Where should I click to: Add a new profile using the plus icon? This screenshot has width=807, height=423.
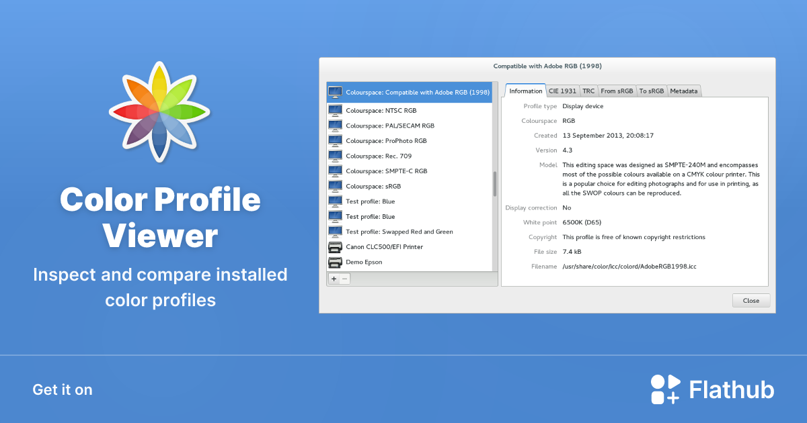332,278
